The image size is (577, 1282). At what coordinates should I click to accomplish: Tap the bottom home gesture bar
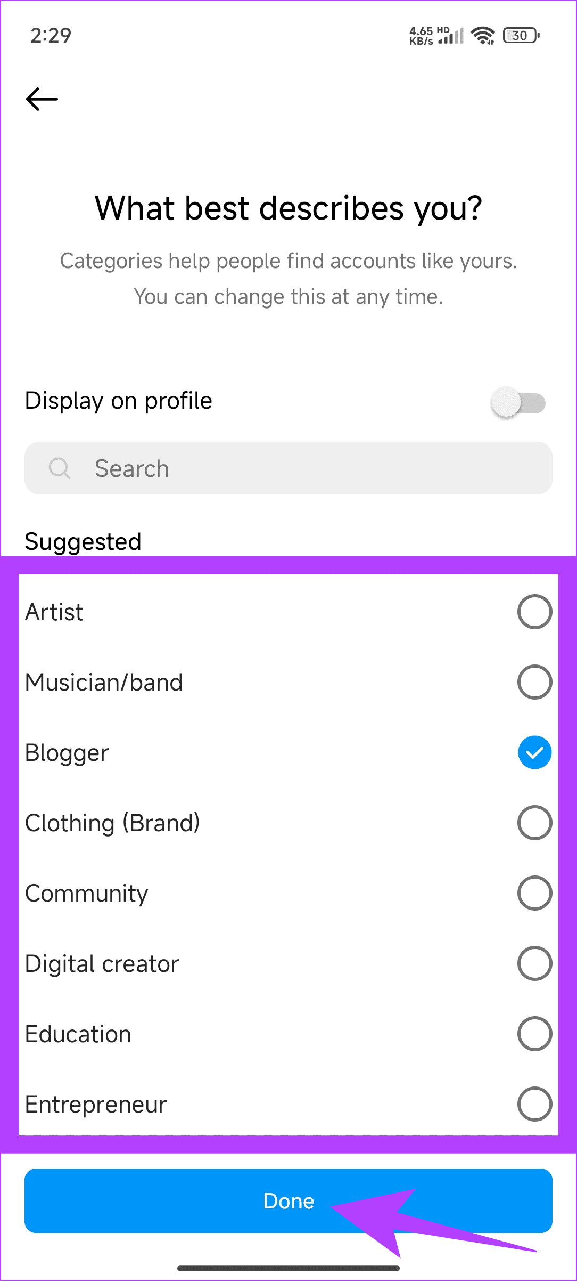click(x=288, y=1268)
